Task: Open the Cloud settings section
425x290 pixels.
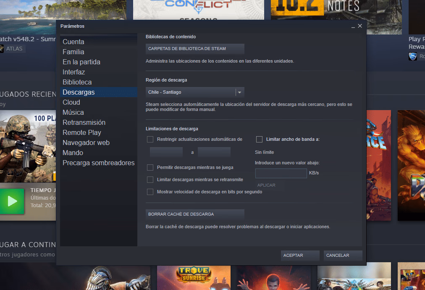Action: click(71, 102)
